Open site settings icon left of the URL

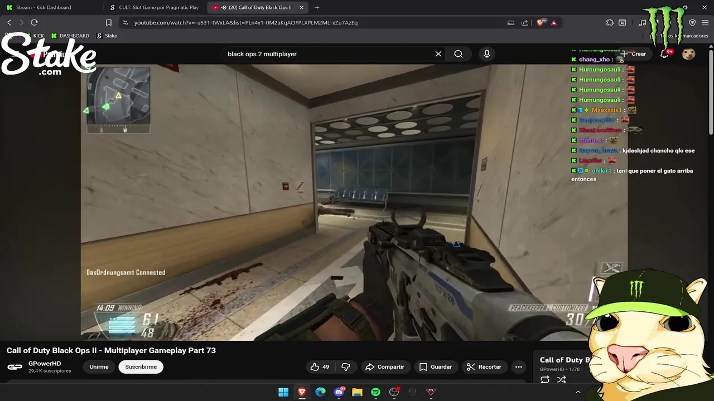pyautogui.click(x=125, y=22)
